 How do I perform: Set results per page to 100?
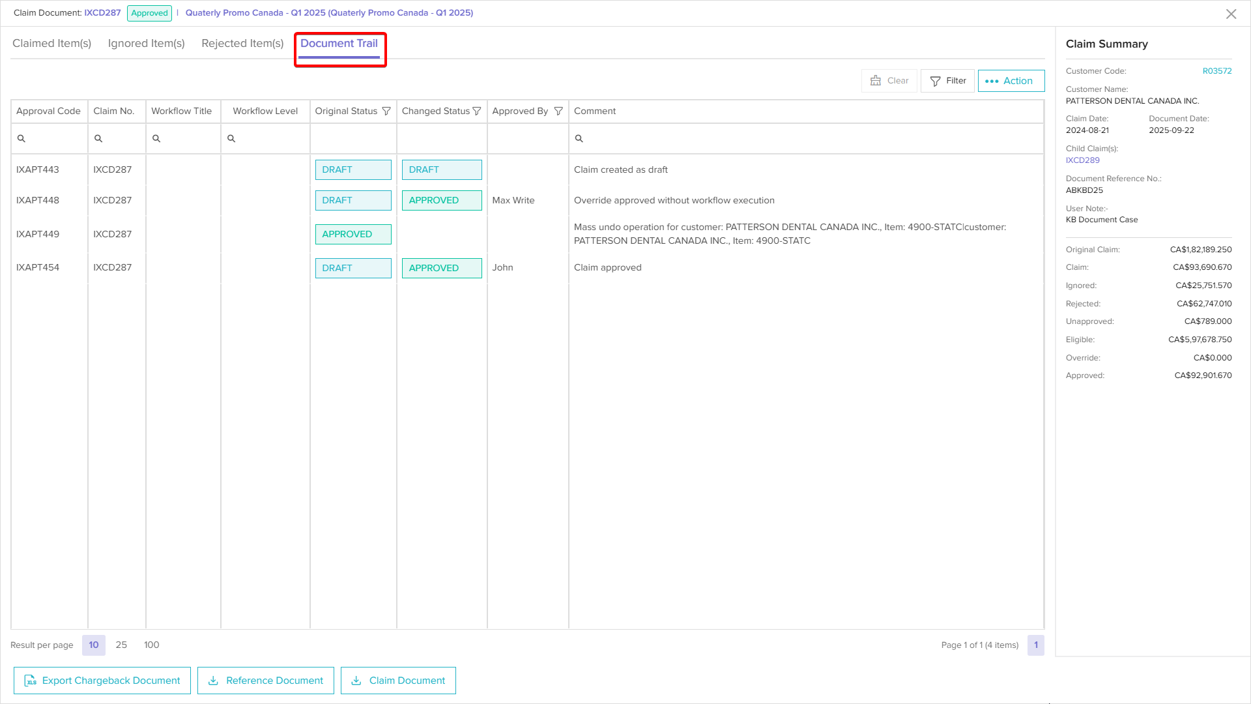point(151,645)
